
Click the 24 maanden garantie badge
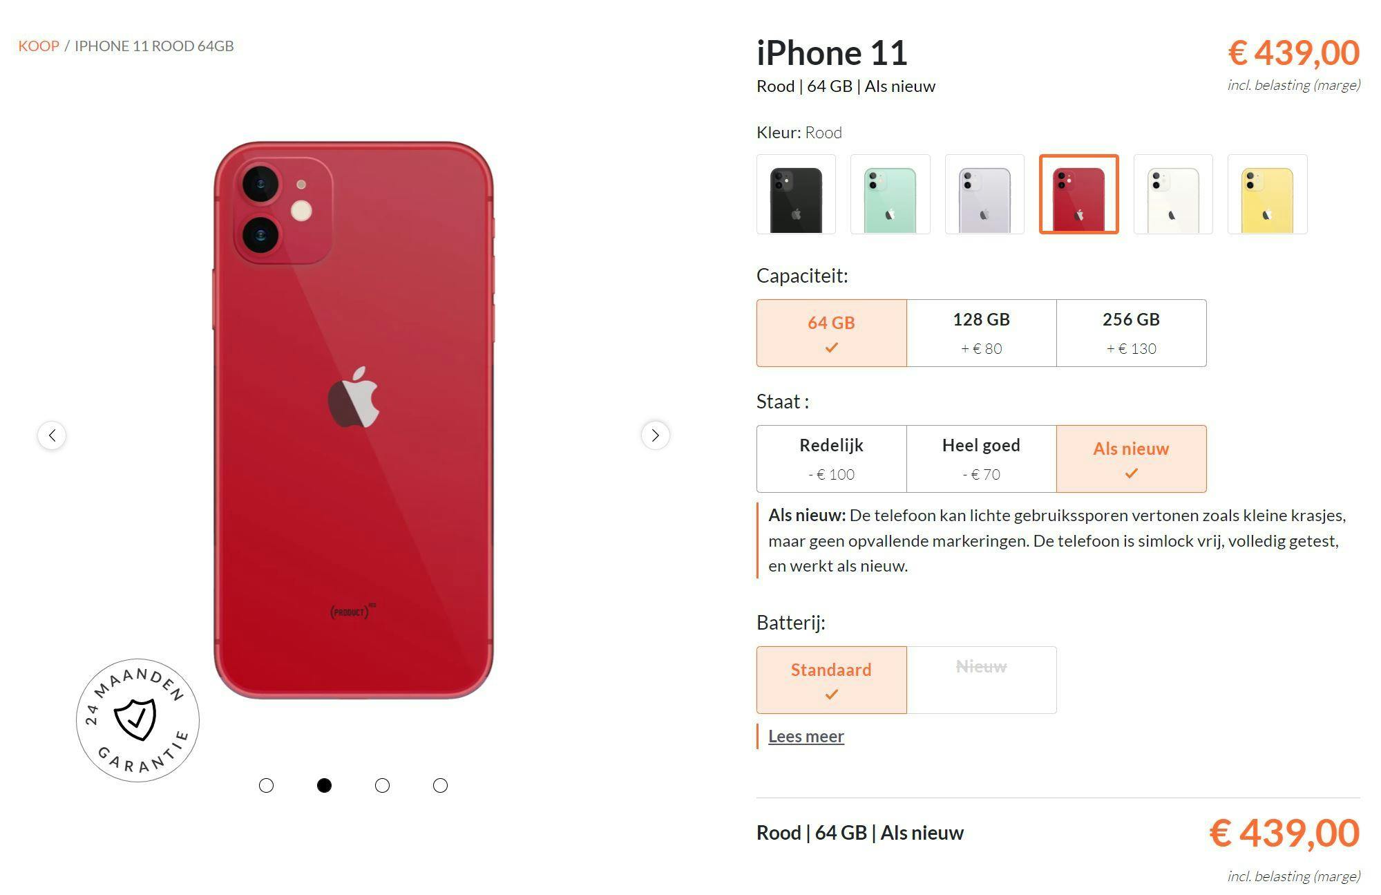click(x=138, y=720)
